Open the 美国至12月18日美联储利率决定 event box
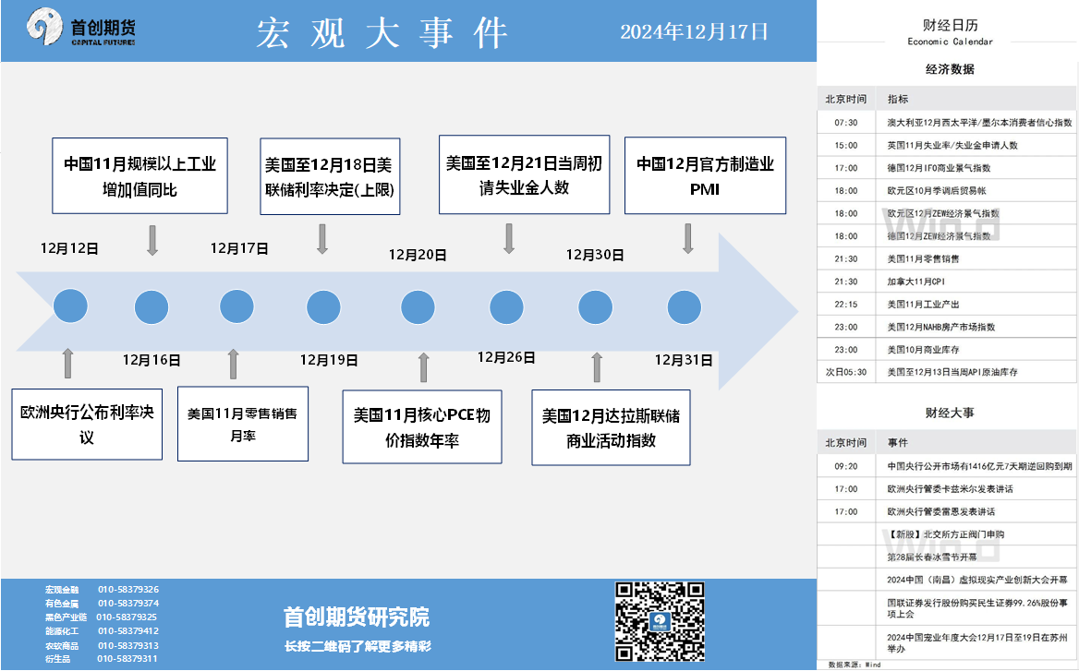Viewport: 1079px width, 671px height. click(330, 176)
